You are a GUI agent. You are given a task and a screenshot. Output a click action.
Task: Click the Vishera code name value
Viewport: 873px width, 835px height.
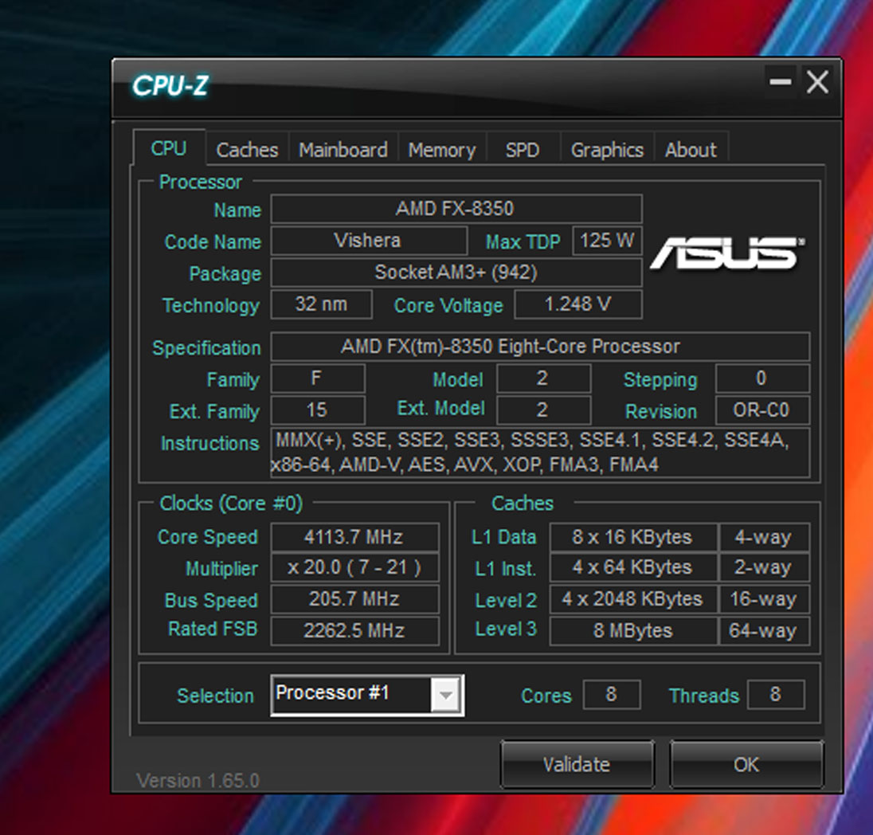point(369,241)
